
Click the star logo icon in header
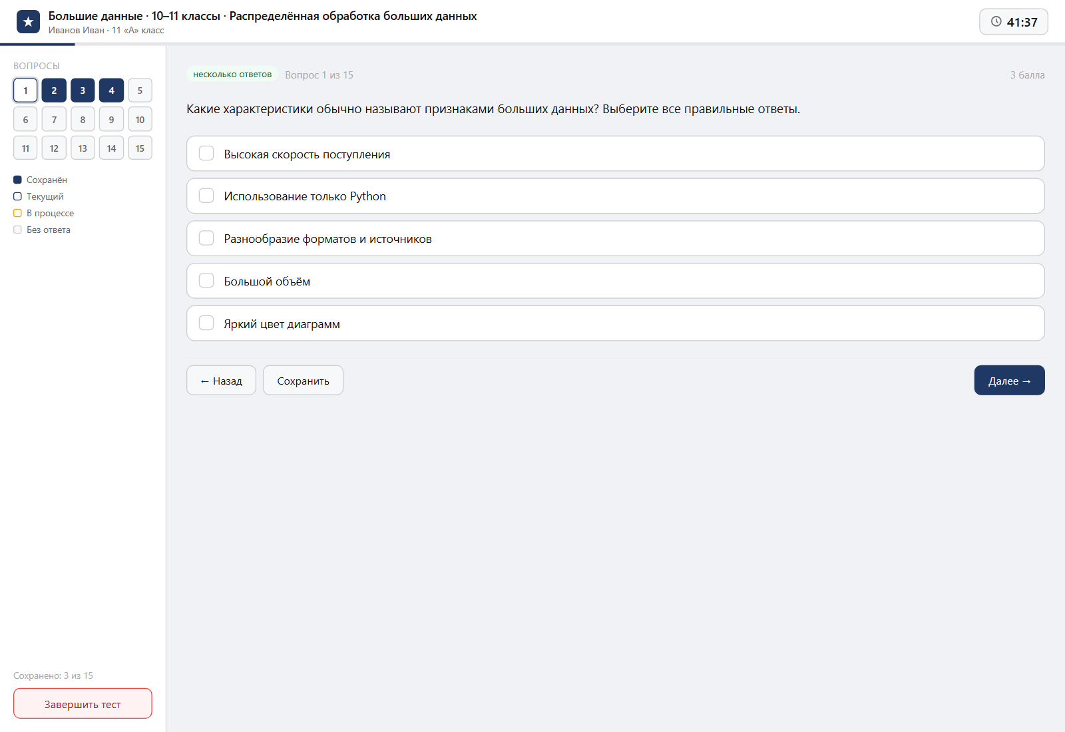[28, 22]
